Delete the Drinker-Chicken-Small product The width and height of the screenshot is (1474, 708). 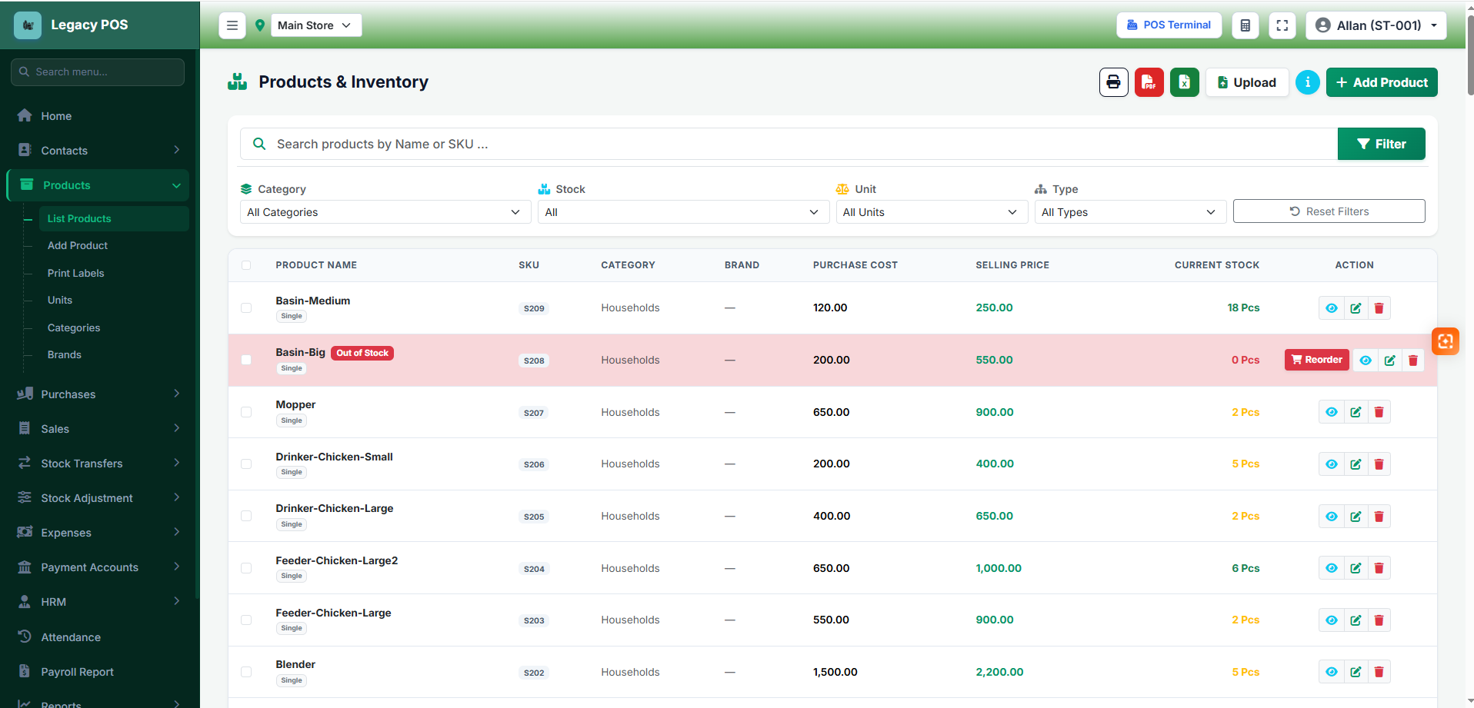click(x=1379, y=464)
